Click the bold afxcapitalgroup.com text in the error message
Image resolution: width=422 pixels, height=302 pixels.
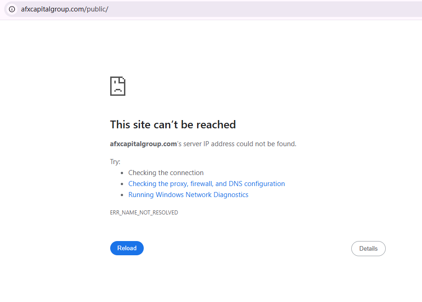point(143,144)
